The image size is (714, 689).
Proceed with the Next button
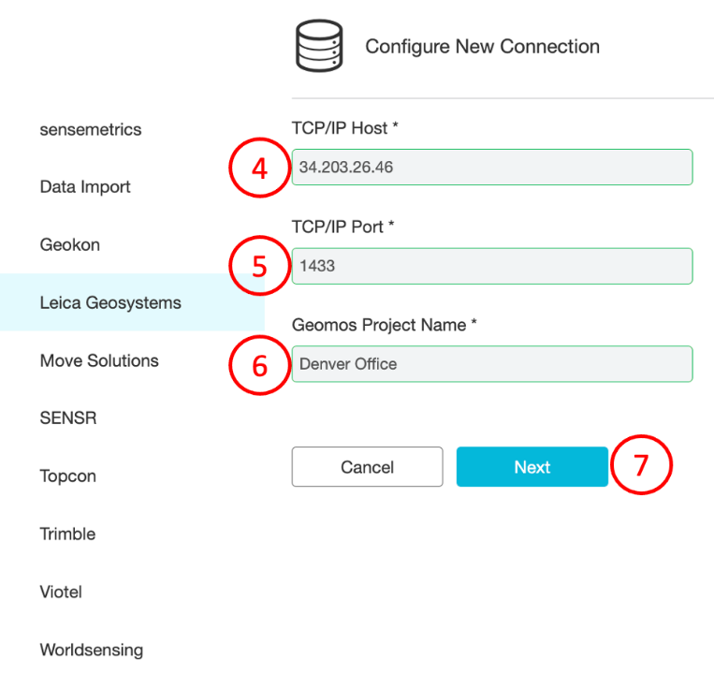(532, 467)
